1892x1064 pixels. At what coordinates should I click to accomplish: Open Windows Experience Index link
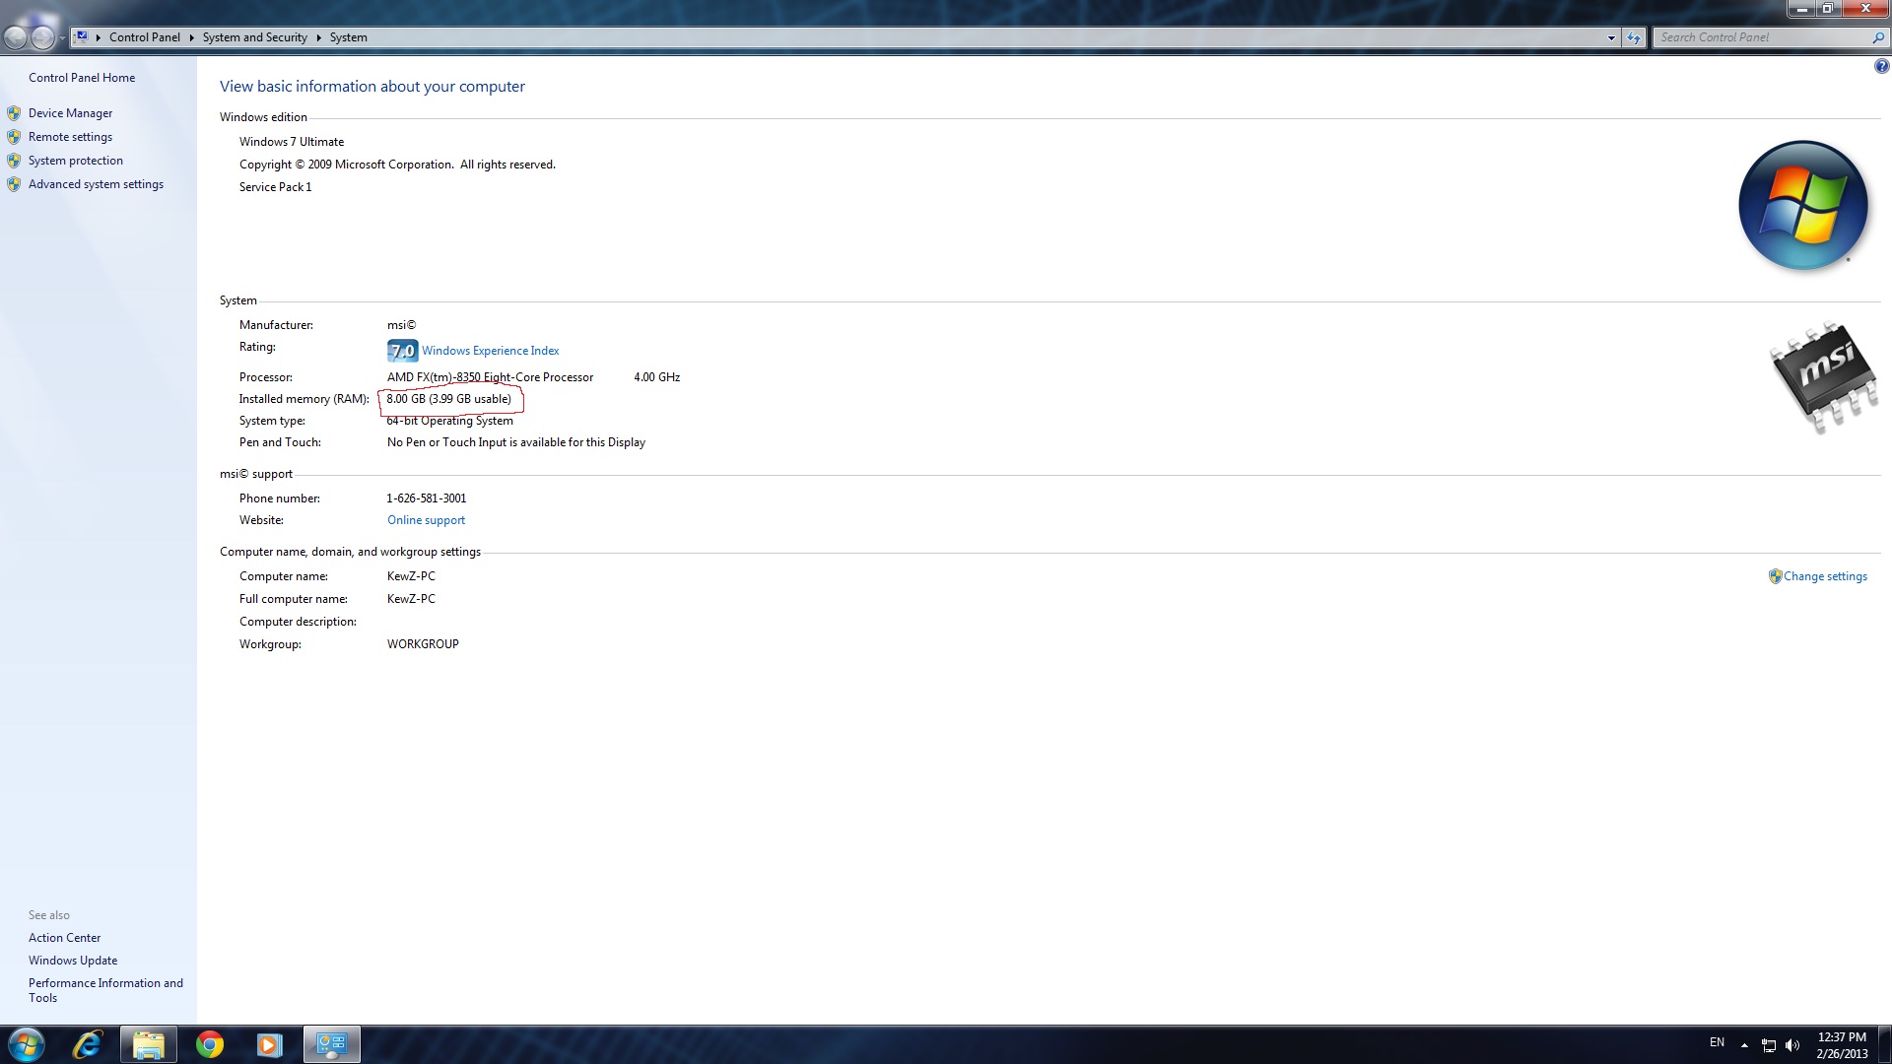(490, 351)
